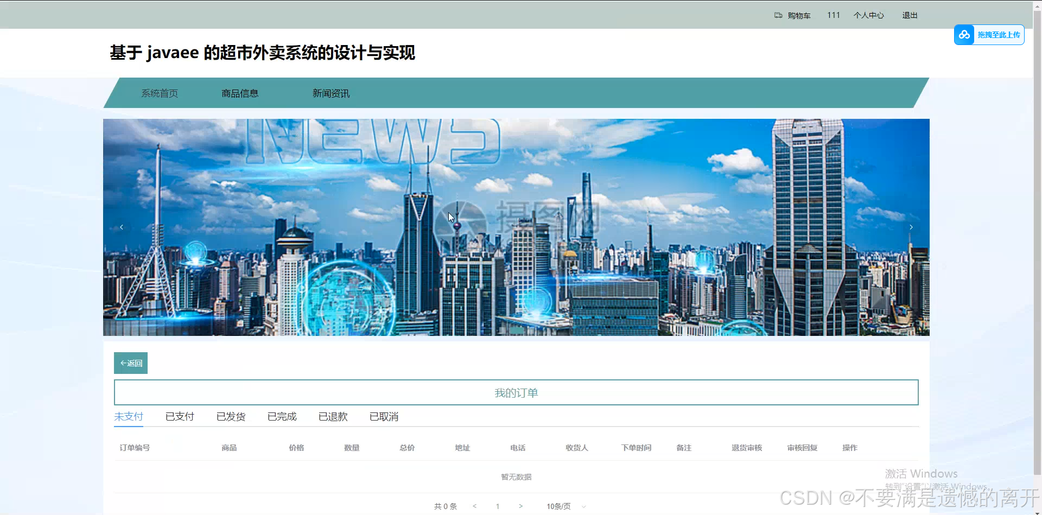1042x515 pixels.
Task: Click the cloud upload icon
Action: (x=964, y=35)
